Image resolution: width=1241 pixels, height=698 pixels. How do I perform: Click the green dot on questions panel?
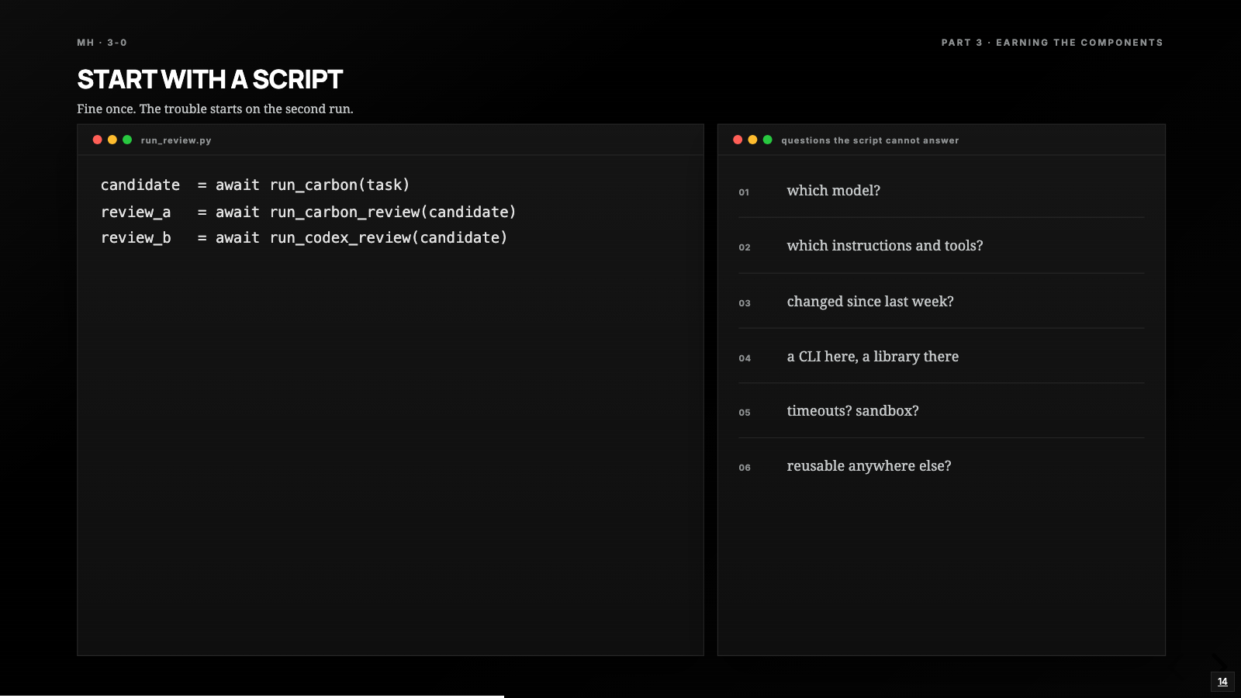(768, 140)
